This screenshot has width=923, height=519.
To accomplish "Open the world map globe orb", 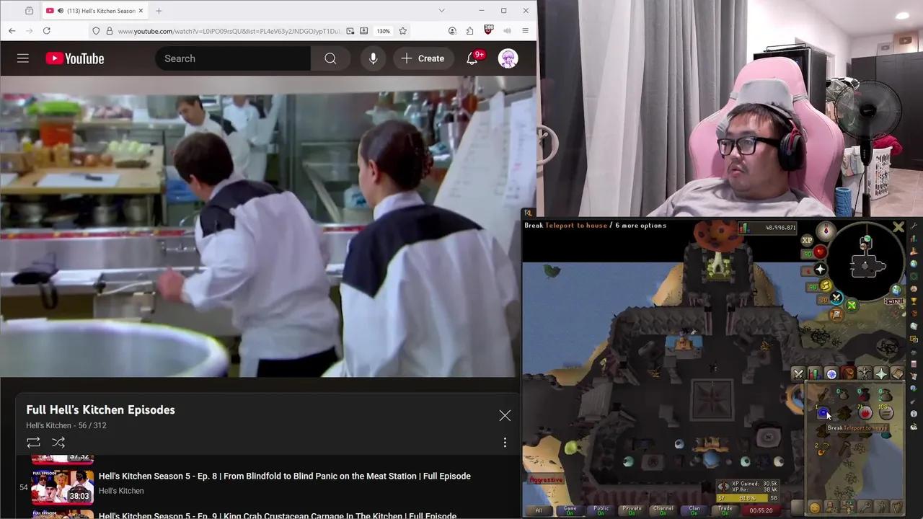I will point(896,290).
